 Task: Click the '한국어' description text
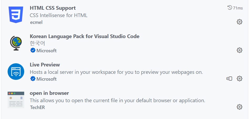[38, 43]
